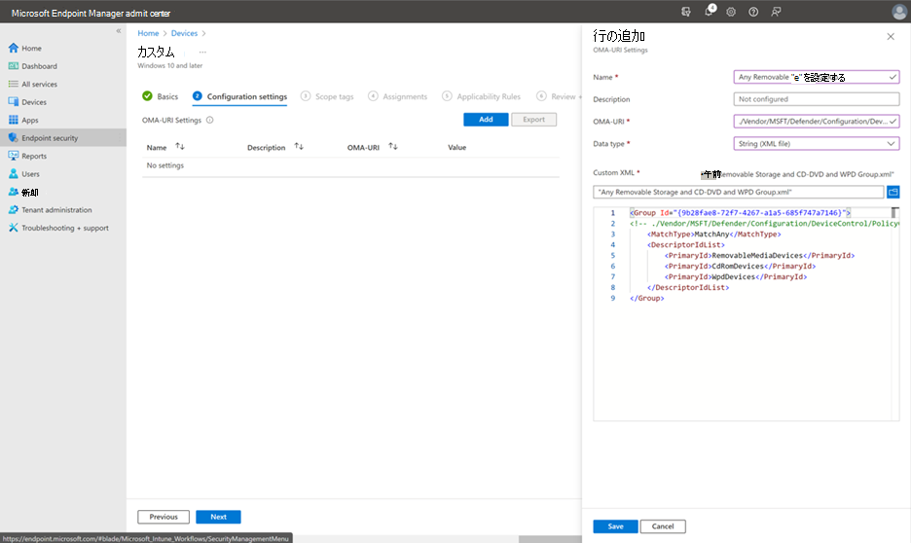Sort the table by OMA-URI column

[393, 147]
